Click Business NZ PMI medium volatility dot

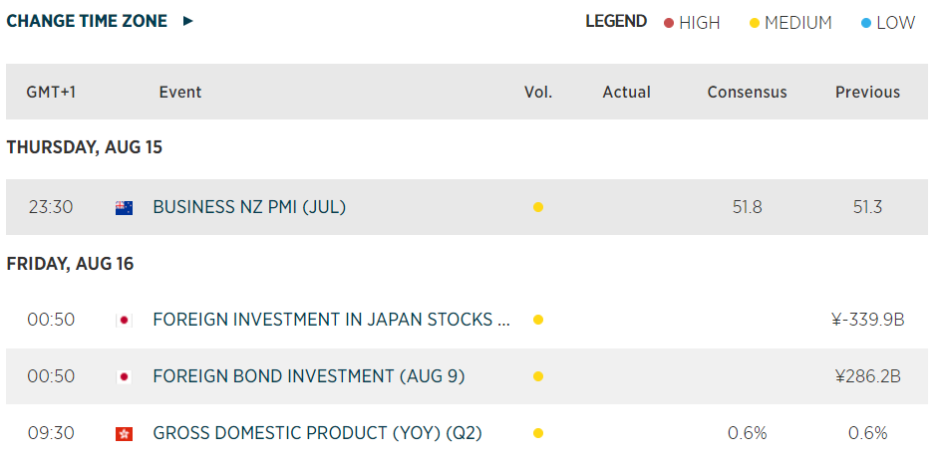tap(538, 208)
